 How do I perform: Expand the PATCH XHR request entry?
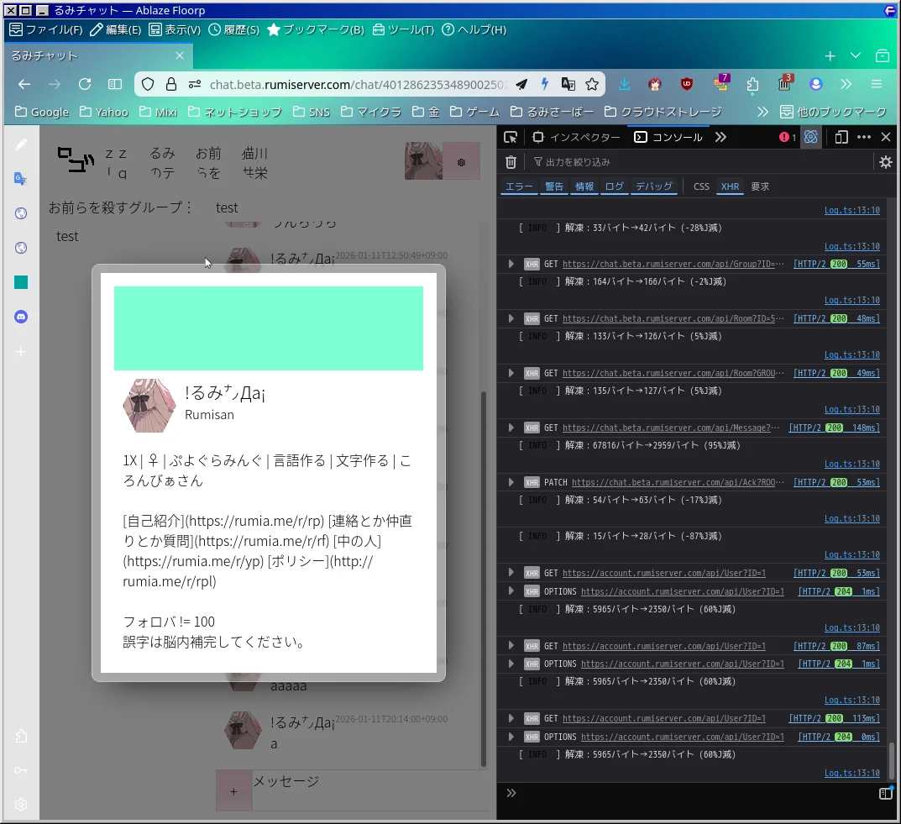click(x=511, y=482)
